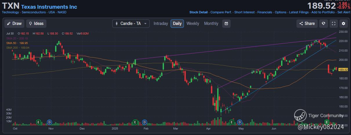
Task: Click the Vol 6.92M readout
Action: tap(83, 34)
